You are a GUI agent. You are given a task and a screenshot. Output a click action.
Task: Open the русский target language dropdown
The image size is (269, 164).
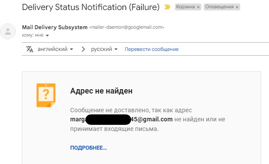tap(104, 49)
